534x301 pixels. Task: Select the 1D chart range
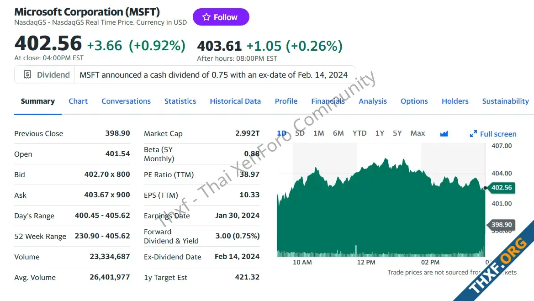click(282, 133)
